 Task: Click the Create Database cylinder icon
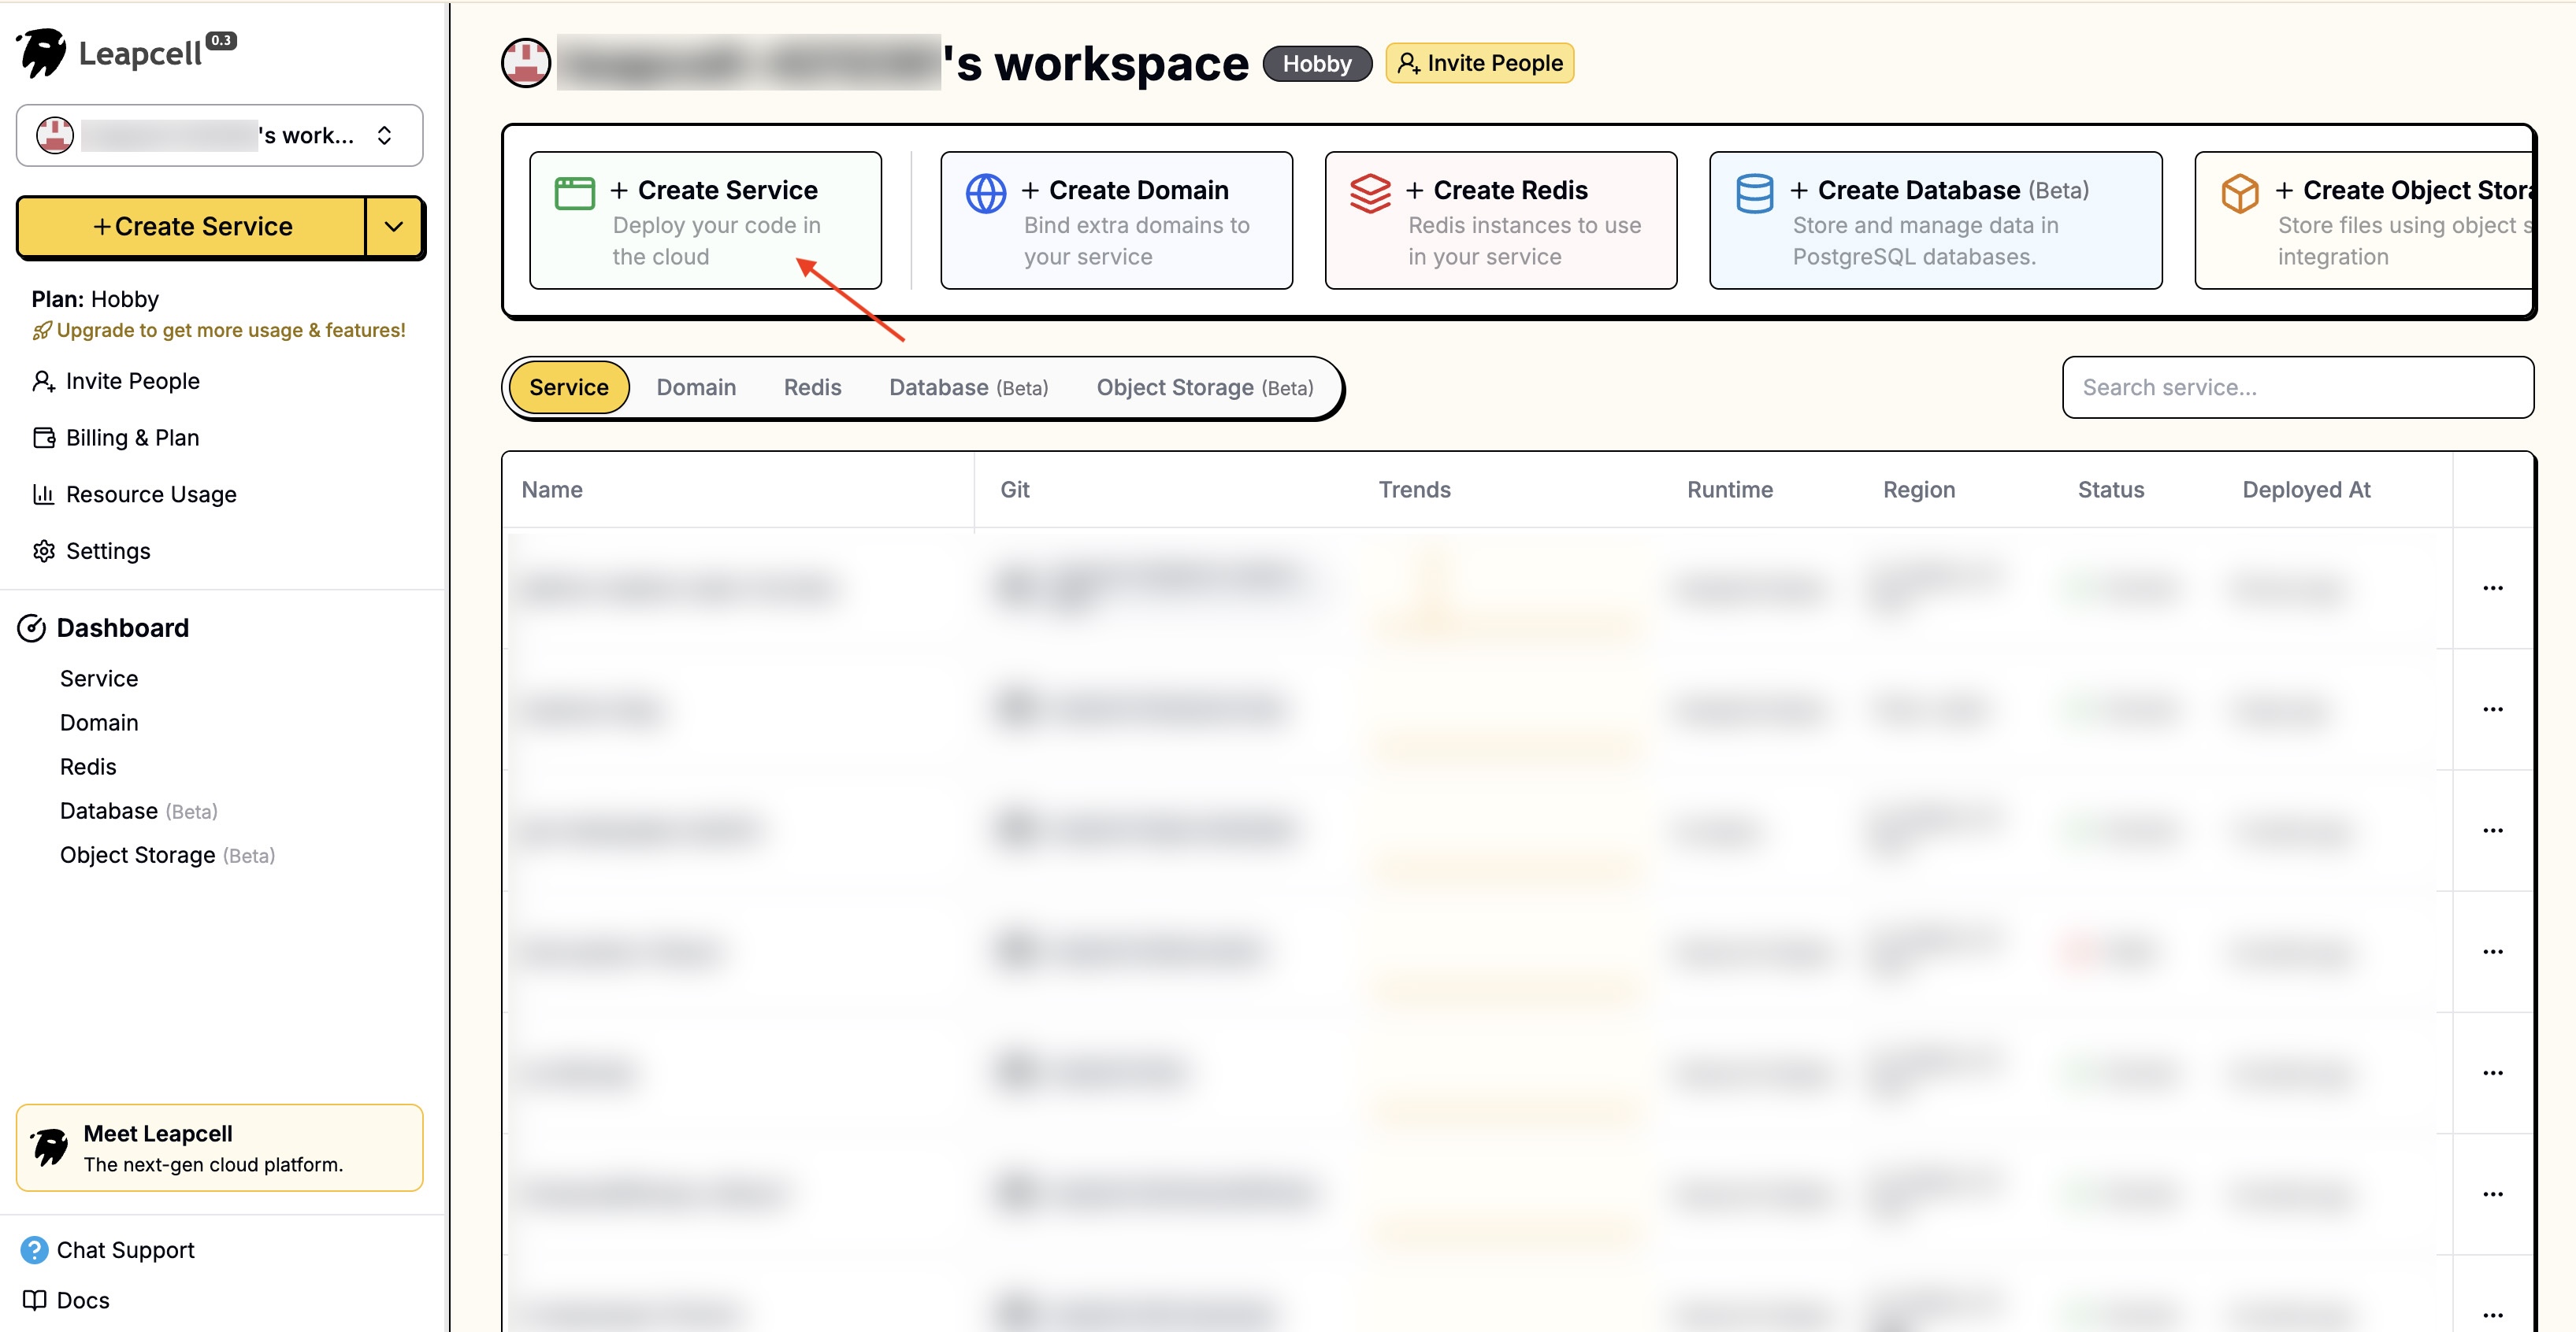point(1754,193)
